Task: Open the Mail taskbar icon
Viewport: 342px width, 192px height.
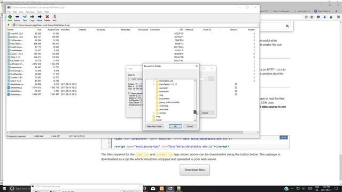Action: point(153,188)
